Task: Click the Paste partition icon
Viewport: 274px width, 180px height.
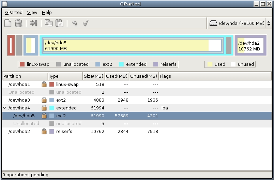Action: pyautogui.click(x=59, y=23)
